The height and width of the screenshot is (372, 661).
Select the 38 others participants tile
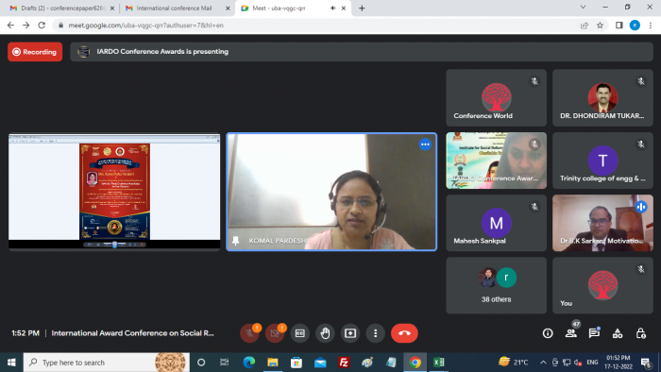[x=496, y=285]
